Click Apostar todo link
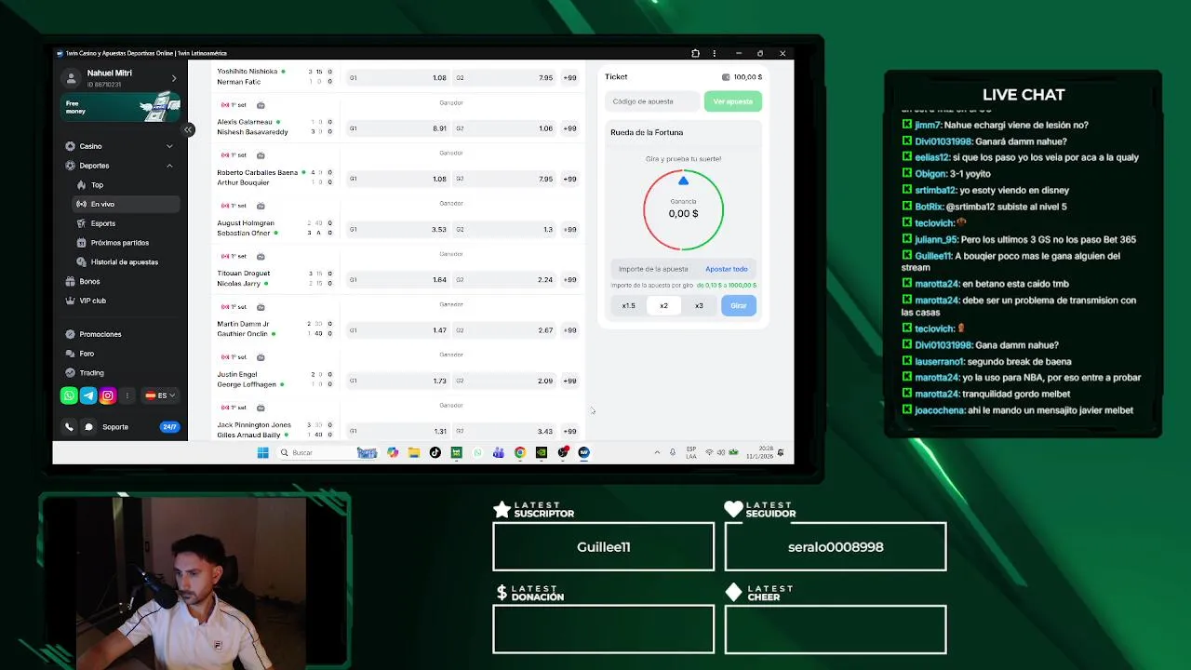The image size is (1191, 670). pos(727,269)
